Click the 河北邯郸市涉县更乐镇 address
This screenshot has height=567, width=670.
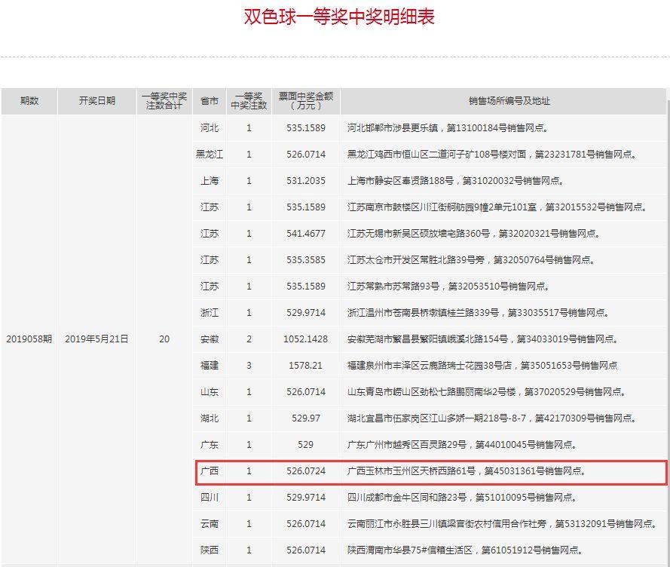[x=448, y=128]
